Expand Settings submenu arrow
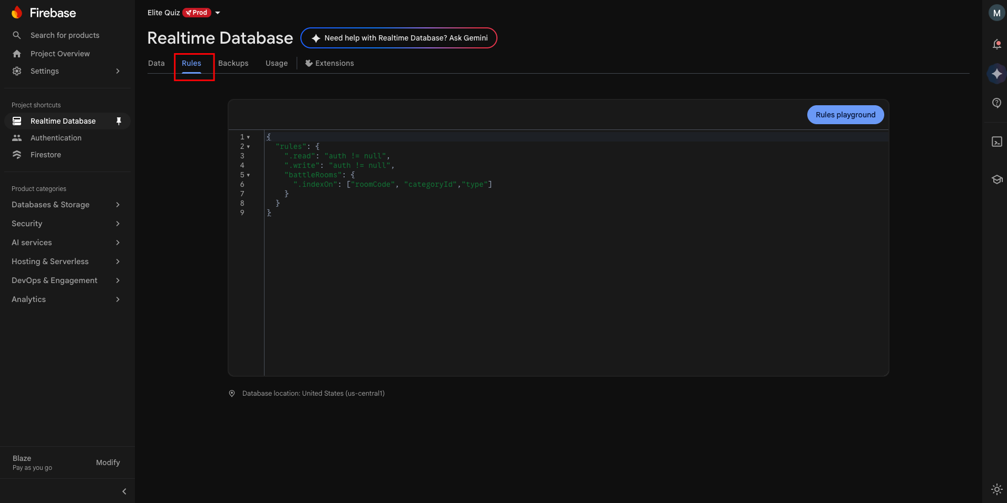 pyautogui.click(x=118, y=71)
